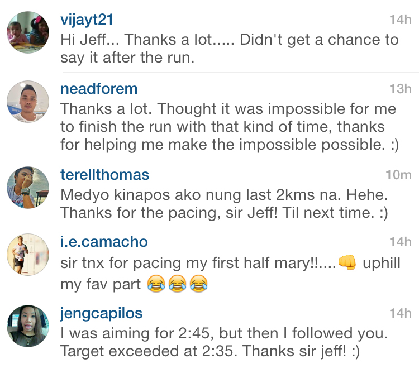Select vijayt21's 'Hi Jeff' comment text
419x373 pixels.
click(x=229, y=49)
